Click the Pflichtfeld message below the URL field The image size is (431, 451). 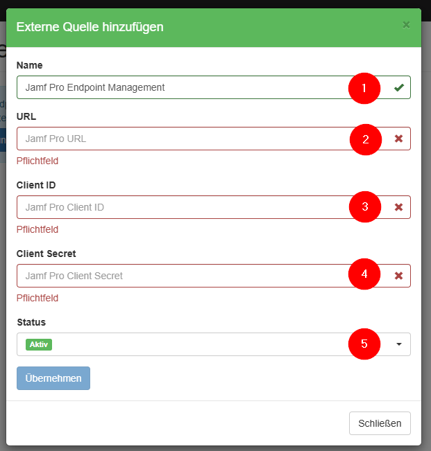coord(37,161)
